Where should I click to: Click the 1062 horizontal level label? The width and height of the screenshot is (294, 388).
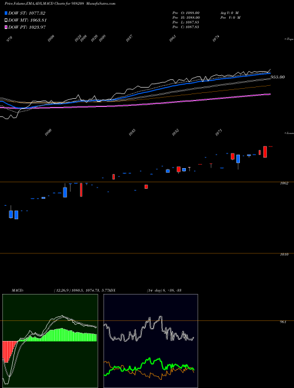[284, 183]
